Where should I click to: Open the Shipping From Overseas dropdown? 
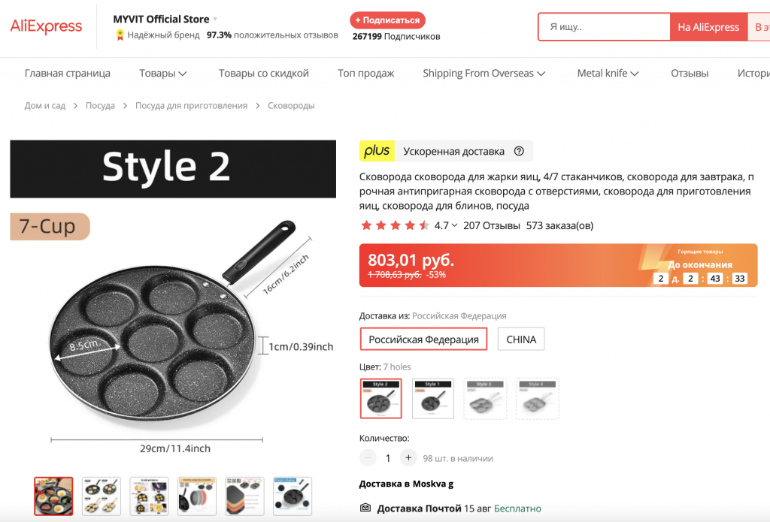(484, 73)
